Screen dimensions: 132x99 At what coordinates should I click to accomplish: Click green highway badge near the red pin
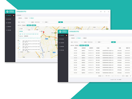[x=49, y=37]
